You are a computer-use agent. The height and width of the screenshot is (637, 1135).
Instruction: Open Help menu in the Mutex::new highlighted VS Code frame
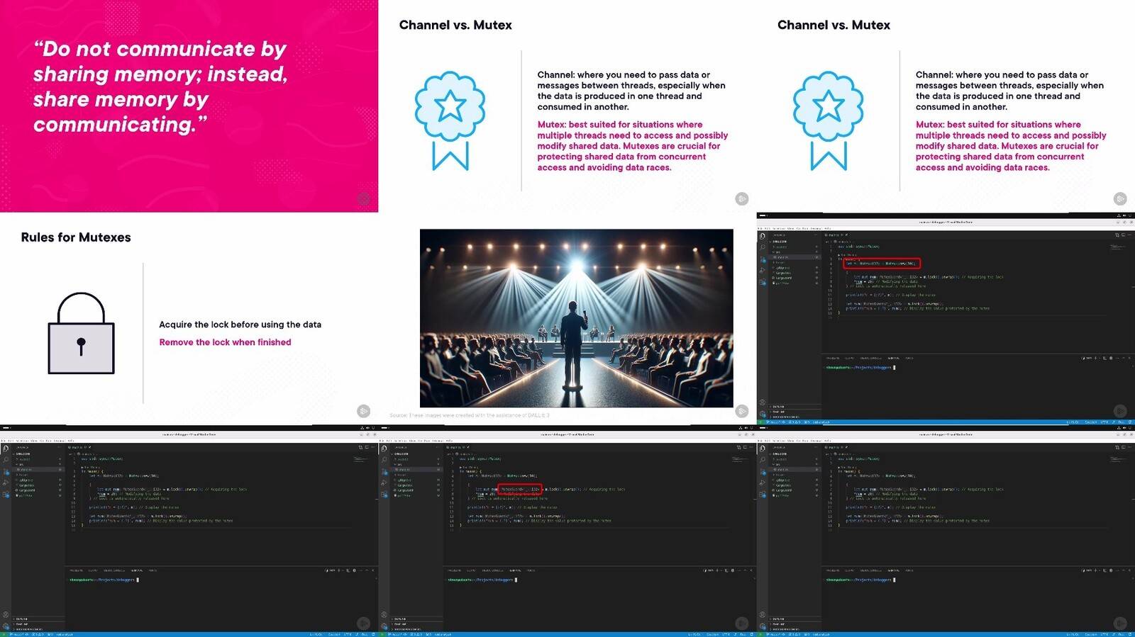[x=827, y=228]
